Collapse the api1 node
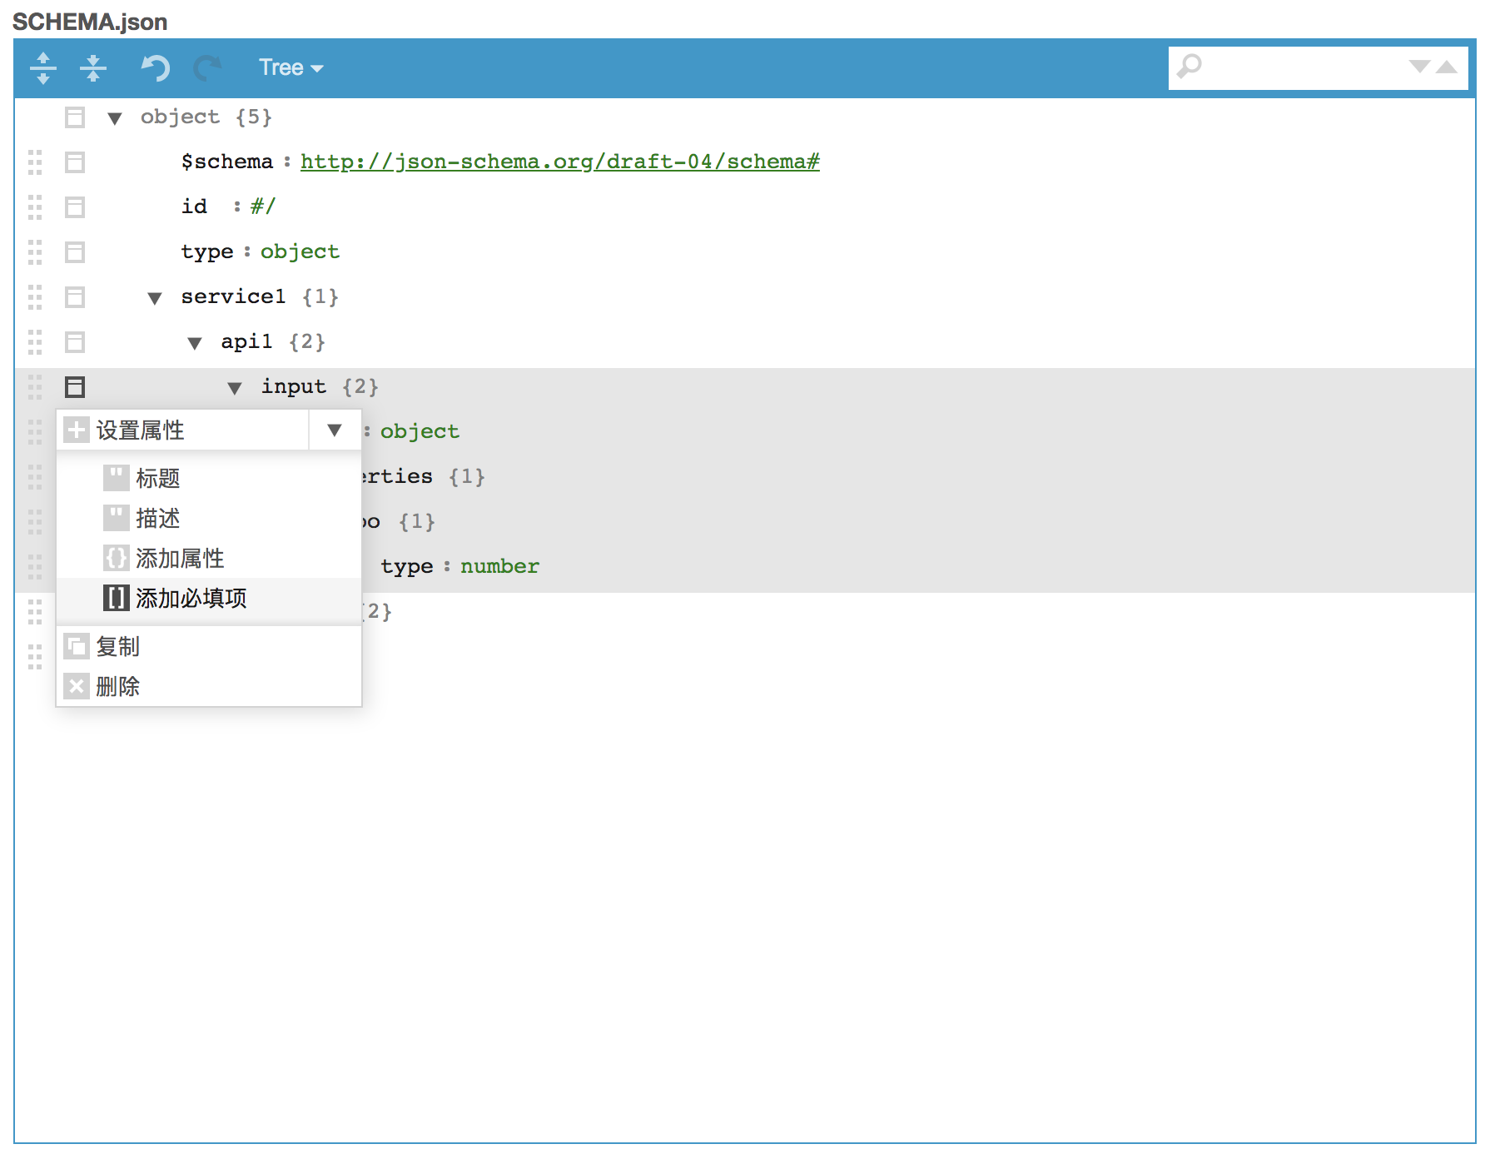1490x1159 pixels. (195, 343)
